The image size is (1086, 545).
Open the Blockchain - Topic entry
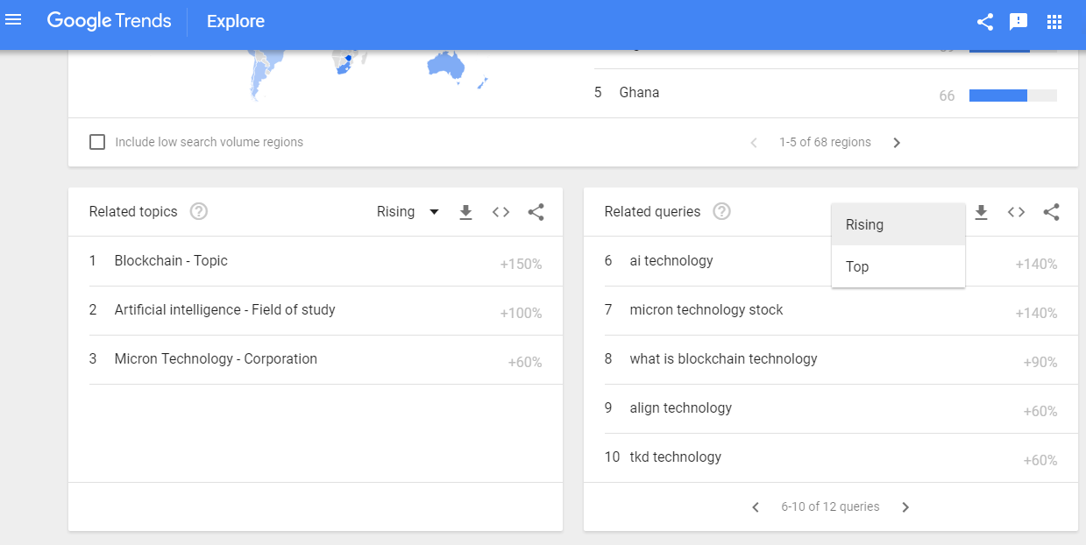171,261
